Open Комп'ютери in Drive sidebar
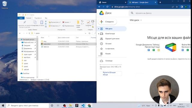The width and height of the screenshot is (192, 108). pos(110,34)
